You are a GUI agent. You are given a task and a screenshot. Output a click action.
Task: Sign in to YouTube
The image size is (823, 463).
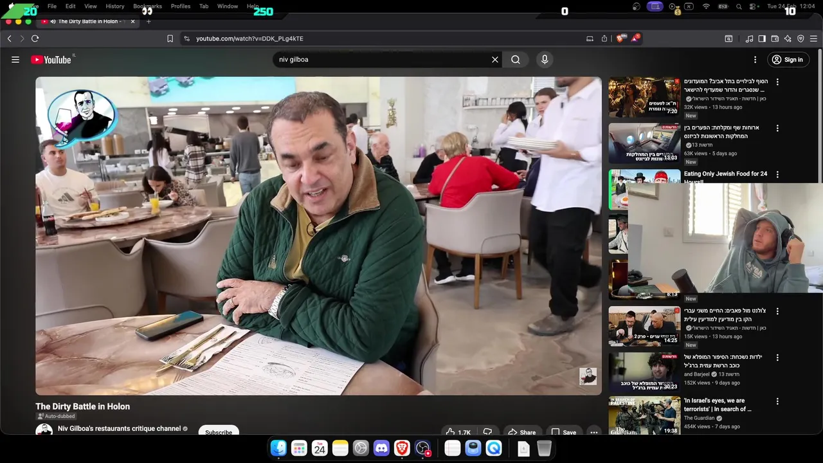(x=787, y=60)
